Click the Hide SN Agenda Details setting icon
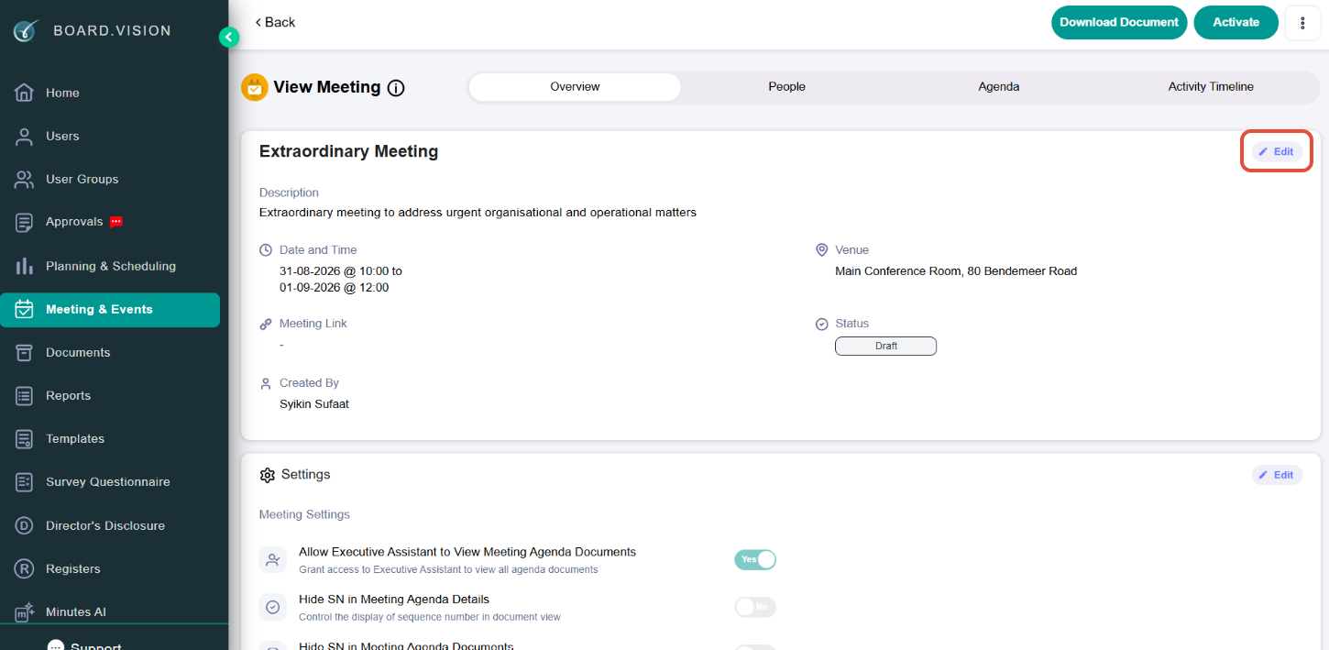Screen dimensions: 1329x650 click(272, 607)
